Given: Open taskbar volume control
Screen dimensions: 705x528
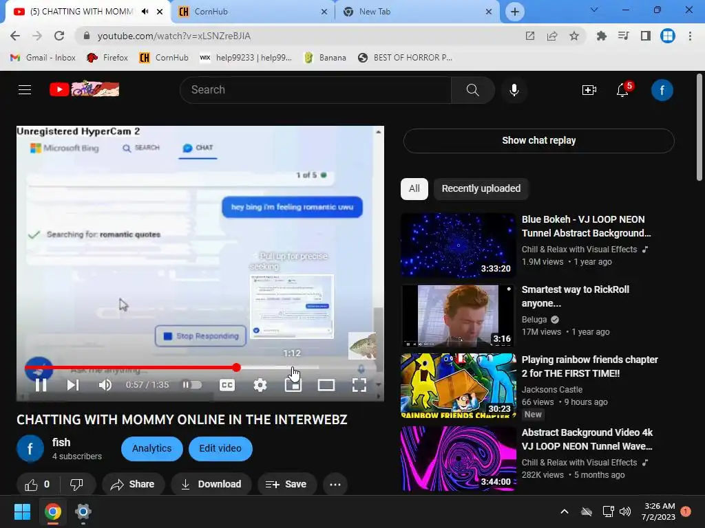Looking at the screenshot, I should pyautogui.click(x=625, y=511).
